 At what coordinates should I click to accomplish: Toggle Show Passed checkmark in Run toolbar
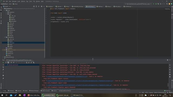click(6, 63)
